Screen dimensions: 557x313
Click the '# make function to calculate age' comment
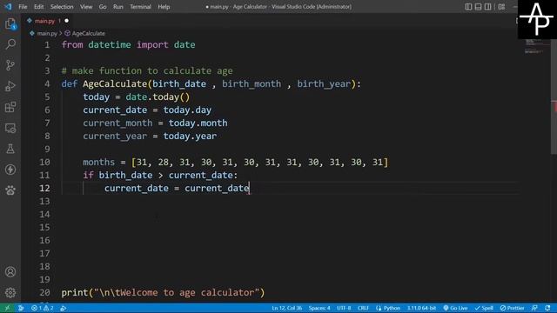coord(147,71)
